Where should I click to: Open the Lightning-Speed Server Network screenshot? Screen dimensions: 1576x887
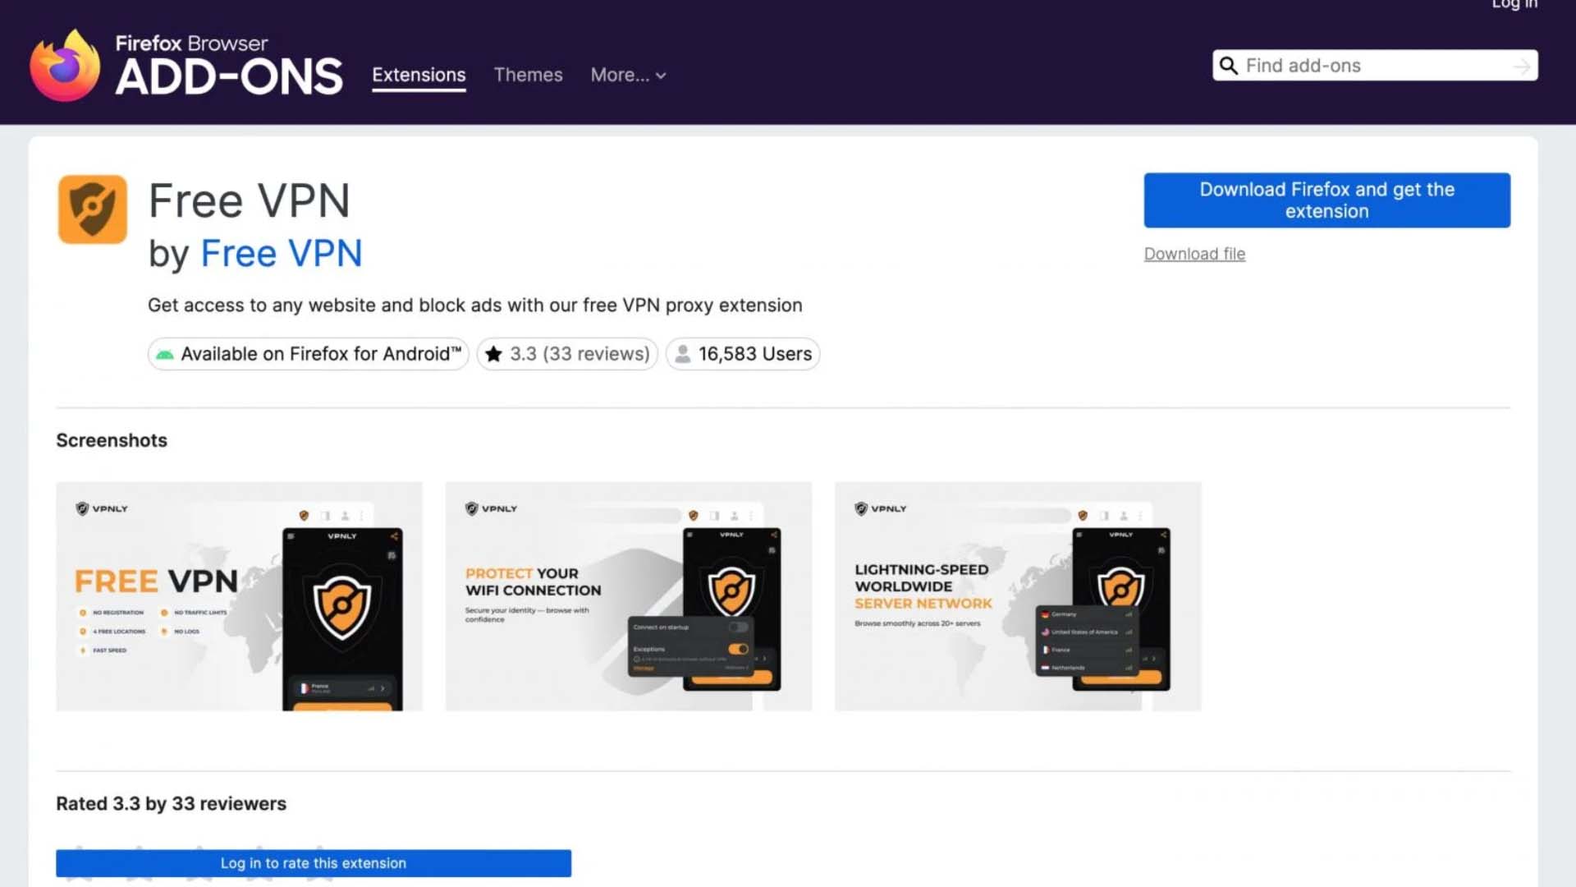click(1017, 596)
